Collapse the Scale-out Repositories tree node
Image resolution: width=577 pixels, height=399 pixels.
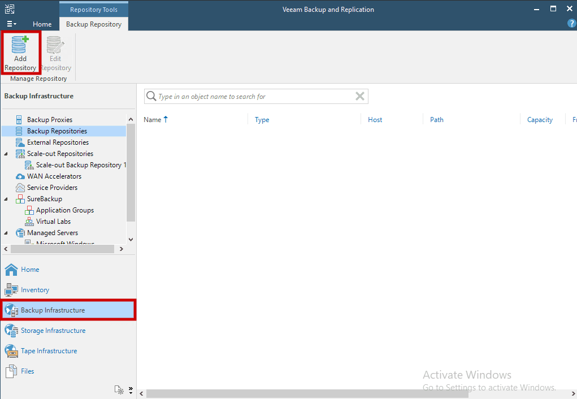(x=6, y=153)
